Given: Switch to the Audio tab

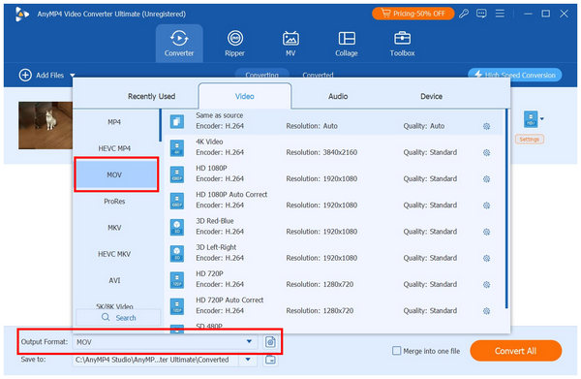Looking at the screenshot, I should [x=338, y=96].
